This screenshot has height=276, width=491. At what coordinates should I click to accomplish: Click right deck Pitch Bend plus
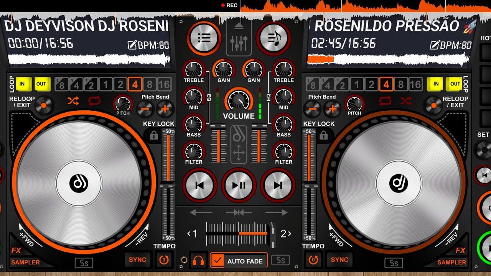tap(332, 109)
